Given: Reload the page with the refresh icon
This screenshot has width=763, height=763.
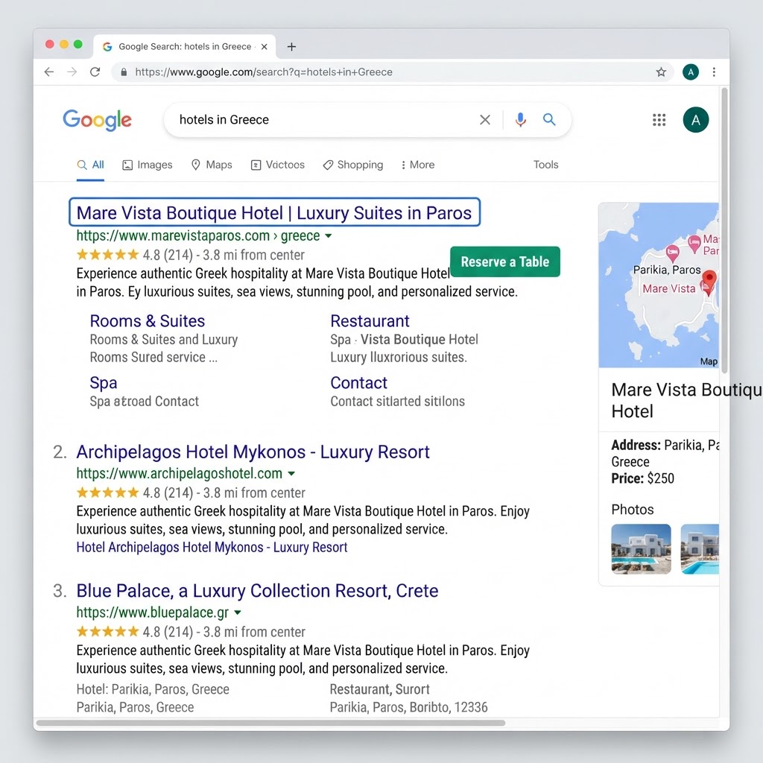Looking at the screenshot, I should click(95, 72).
